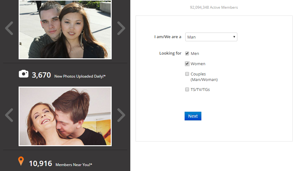Click the 'TS/TV/TGs' label text
The width and height of the screenshot is (296, 171).
pos(200,89)
